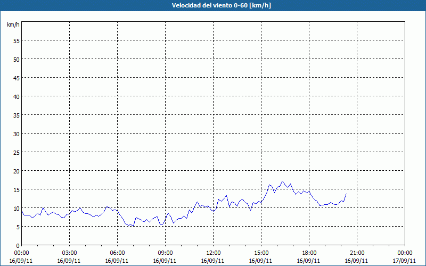
Task: Click the first data point of the blue line at 00:00
Action: click(22, 211)
